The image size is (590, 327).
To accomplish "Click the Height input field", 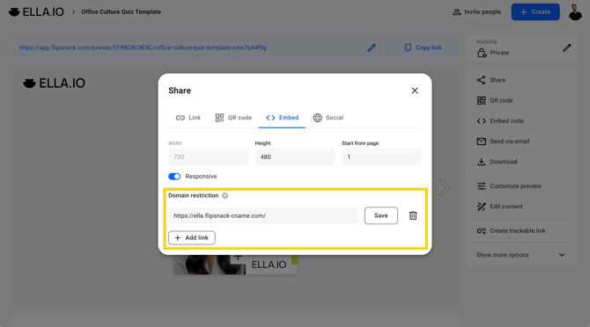I will point(295,157).
